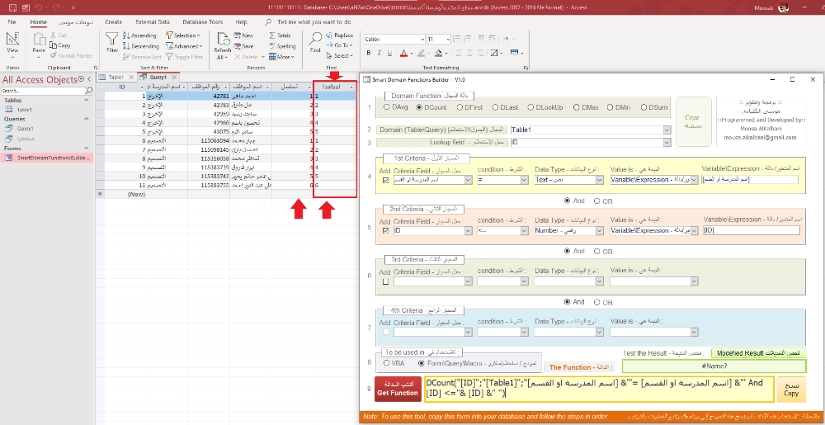Viewport: 825px width, 425px height.
Task: Click the font color icon
Action: coord(403,53)
